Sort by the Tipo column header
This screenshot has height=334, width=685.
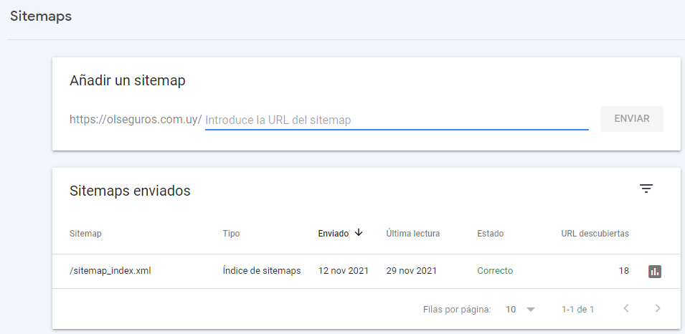click(231, 234)
